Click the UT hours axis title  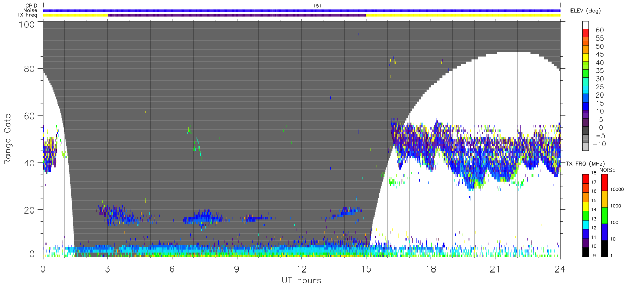pyautogui.click(x=301, y=280)
